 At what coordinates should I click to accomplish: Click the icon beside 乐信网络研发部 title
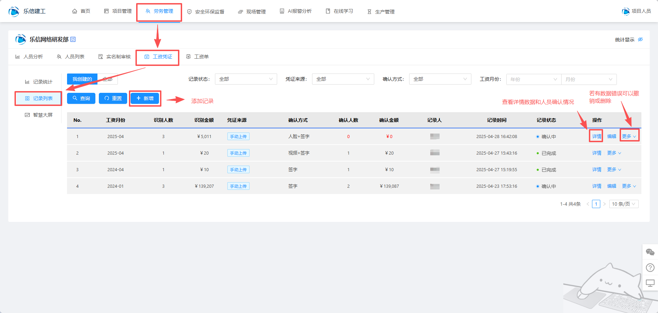(x=73, y=39)
